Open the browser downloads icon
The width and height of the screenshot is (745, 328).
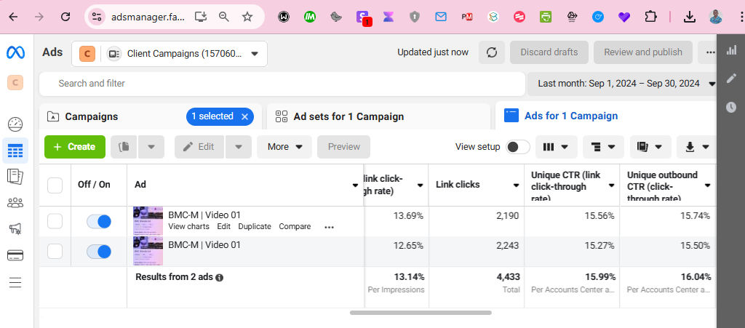(689, 17)
